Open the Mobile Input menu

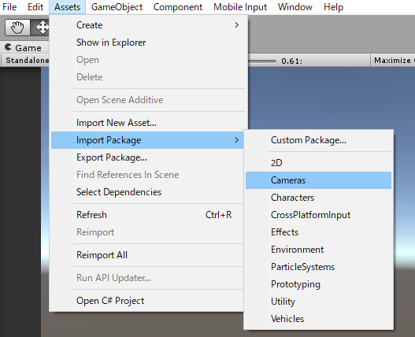pos(240,7)
